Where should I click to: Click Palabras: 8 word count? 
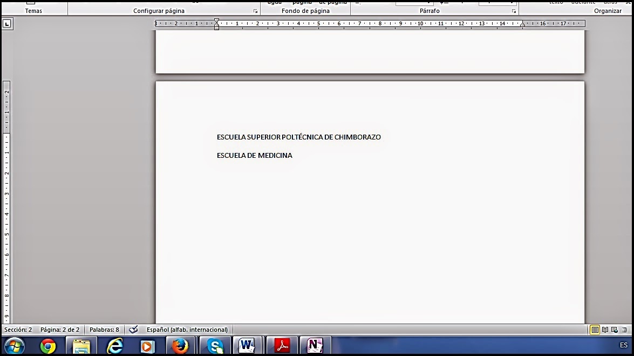coord(104,330)
